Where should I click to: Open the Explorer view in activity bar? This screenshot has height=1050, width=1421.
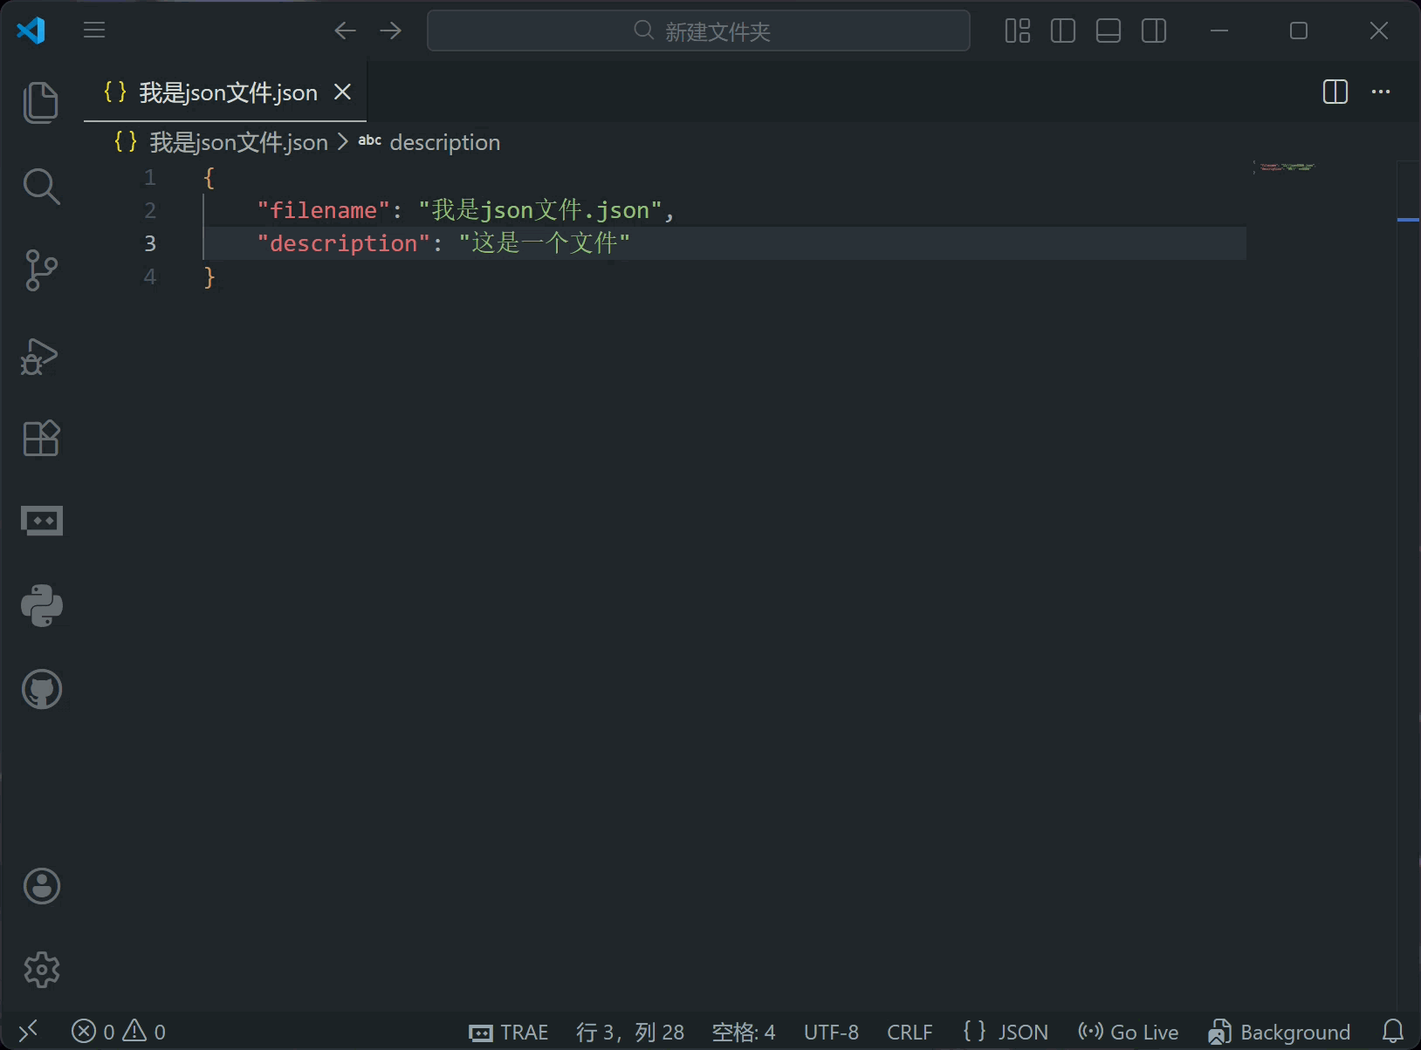pos(41,102)
